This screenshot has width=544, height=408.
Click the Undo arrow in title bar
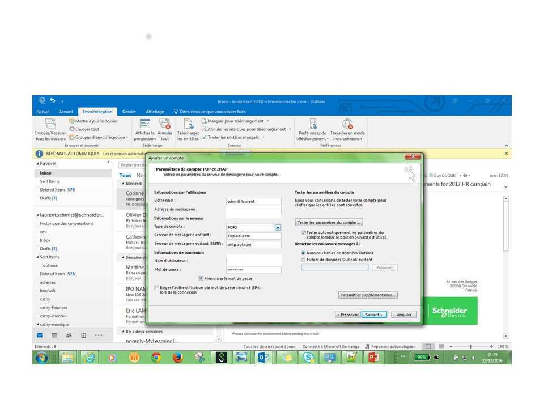pyautogui.click(x=53, y=100)
